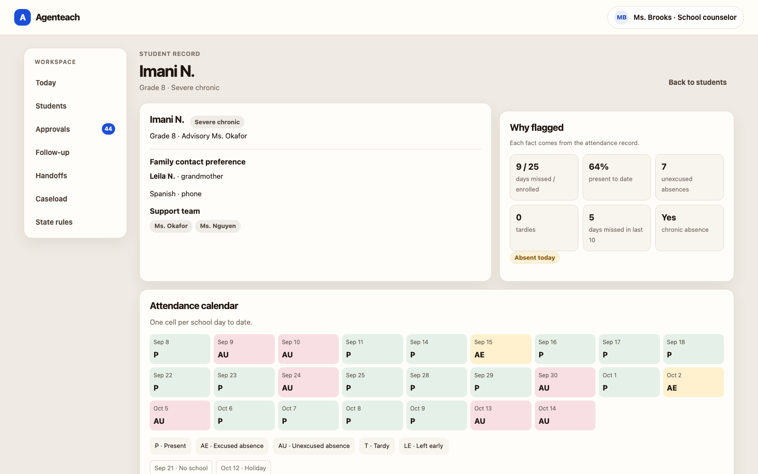Select the Sep 22 calendar cell
758x474 pixels.
(x=180, y=383)
